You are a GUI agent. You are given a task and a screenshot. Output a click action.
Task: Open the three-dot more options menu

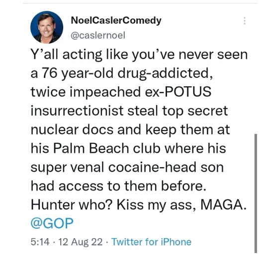coord(245,21)
